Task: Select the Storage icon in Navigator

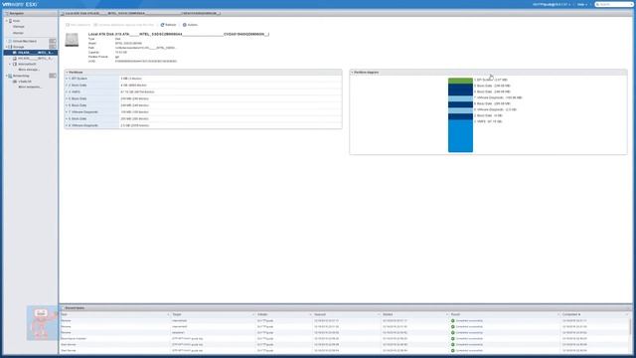Action: 10,47
